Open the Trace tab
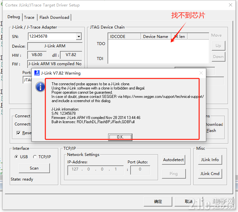Screen dimensions: 238x212 29,18
